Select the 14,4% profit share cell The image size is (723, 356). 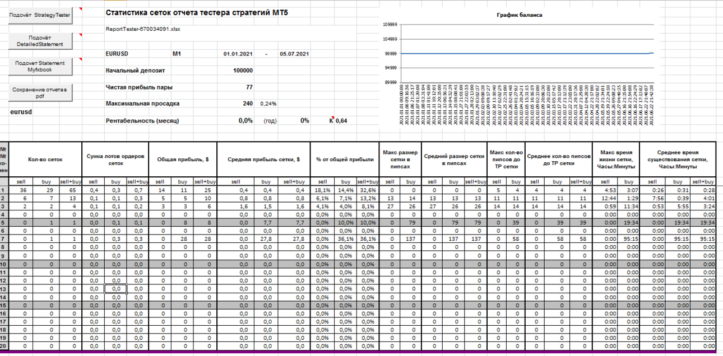(x=345, y=190)
